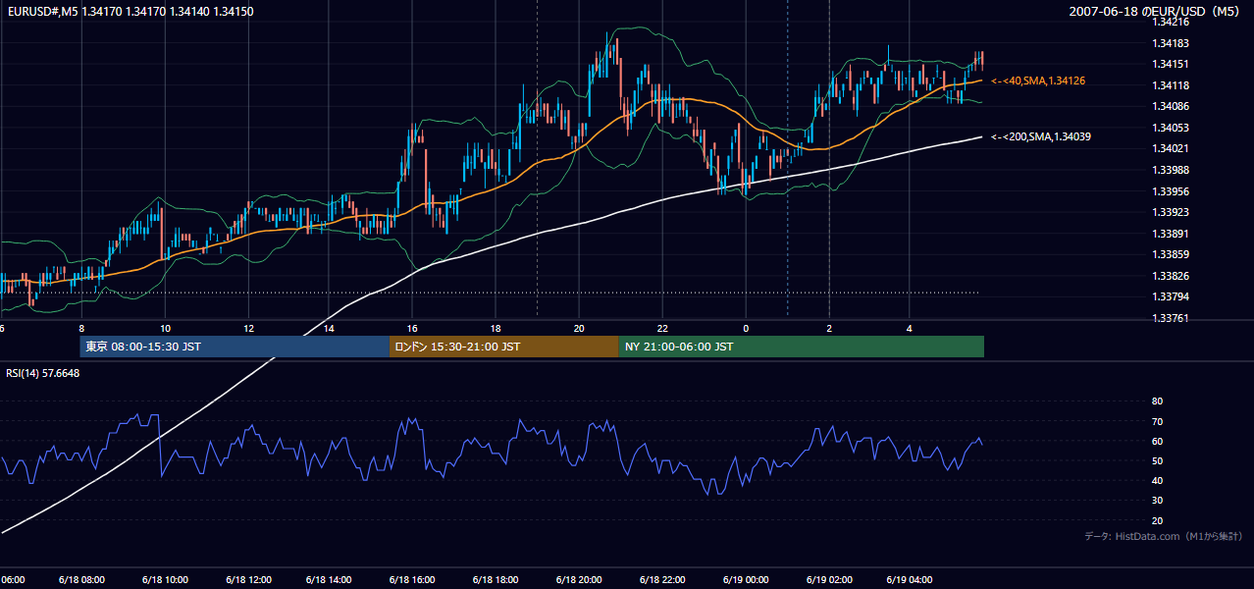Click price axis value 1.33794

1170,297
